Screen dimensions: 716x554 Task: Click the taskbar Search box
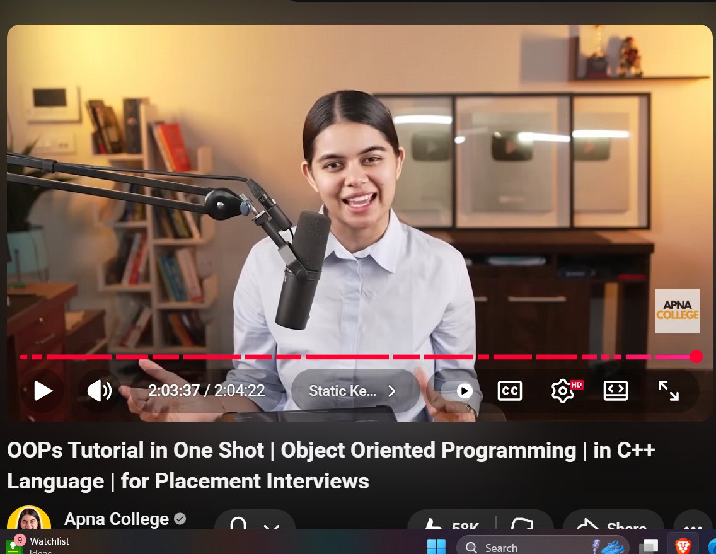pyautogui.click(x=543, y=546)
